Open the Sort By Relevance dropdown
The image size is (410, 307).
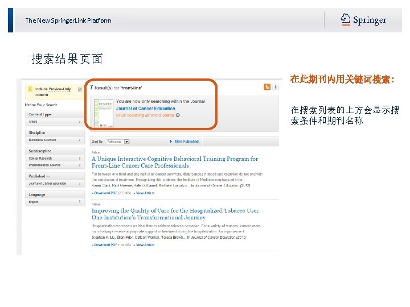118,142
